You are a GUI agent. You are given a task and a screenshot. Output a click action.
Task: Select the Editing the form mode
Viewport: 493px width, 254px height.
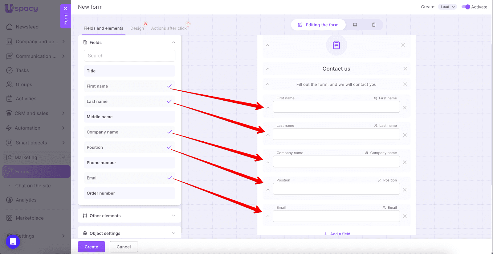(x=318, y=25)
